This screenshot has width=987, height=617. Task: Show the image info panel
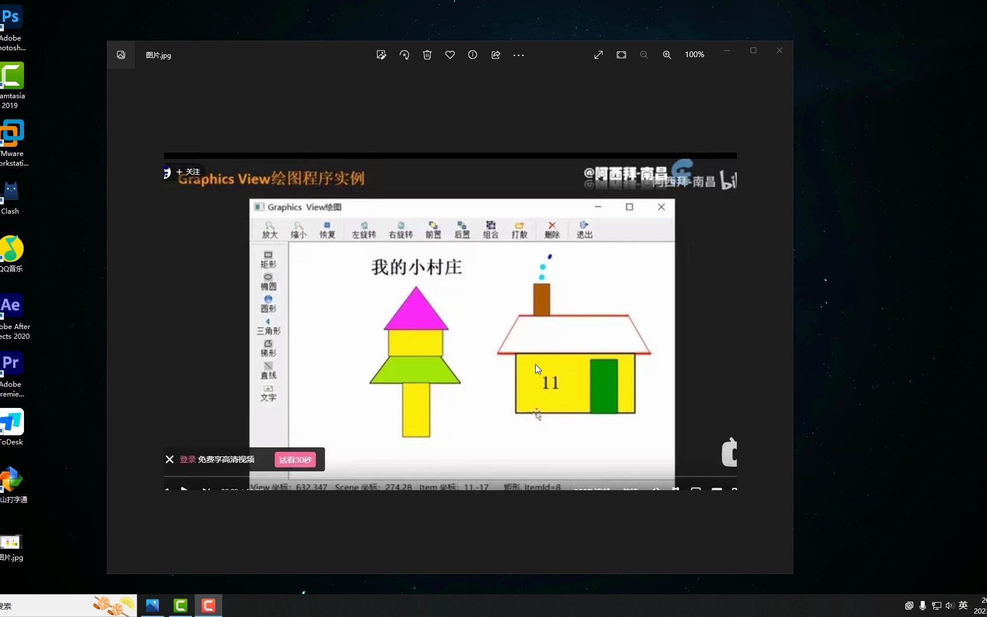pos(473,54)
